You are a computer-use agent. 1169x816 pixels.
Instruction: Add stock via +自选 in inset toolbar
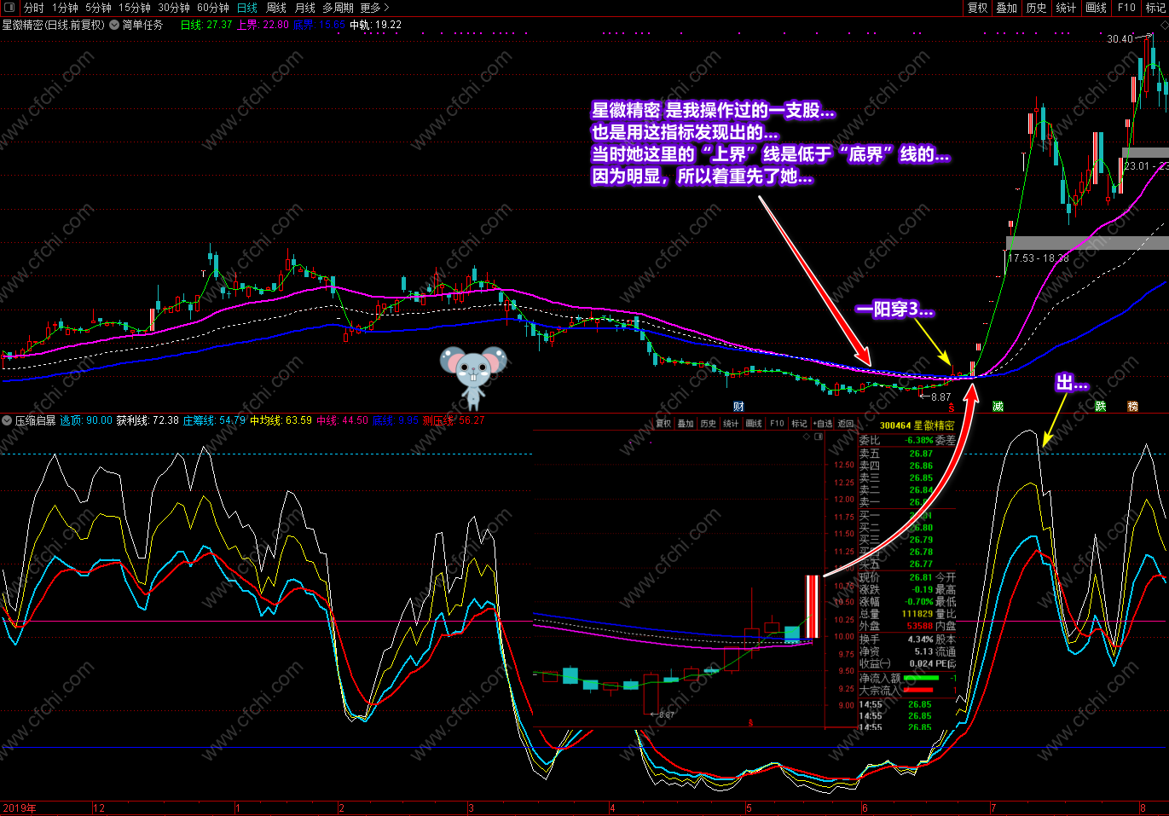822,424
